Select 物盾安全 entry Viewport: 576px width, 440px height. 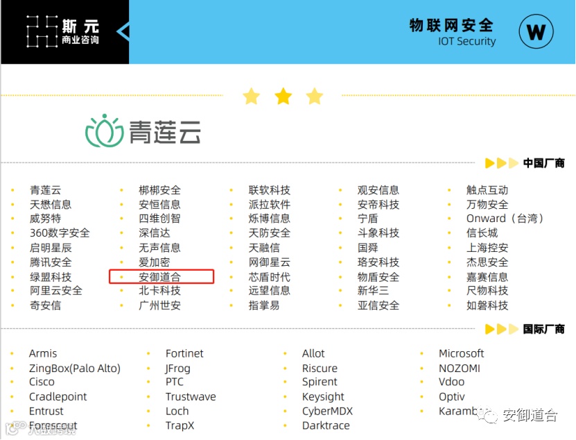coord(378,277)
